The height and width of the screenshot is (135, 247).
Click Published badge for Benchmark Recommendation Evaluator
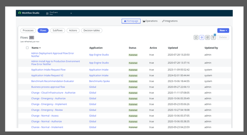click(133, 81)
